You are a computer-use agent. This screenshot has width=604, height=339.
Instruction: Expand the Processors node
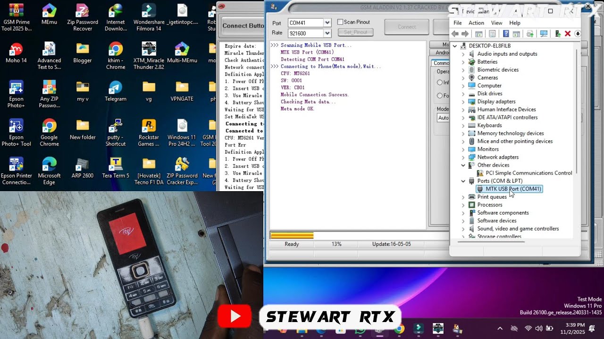click(463, 205)
